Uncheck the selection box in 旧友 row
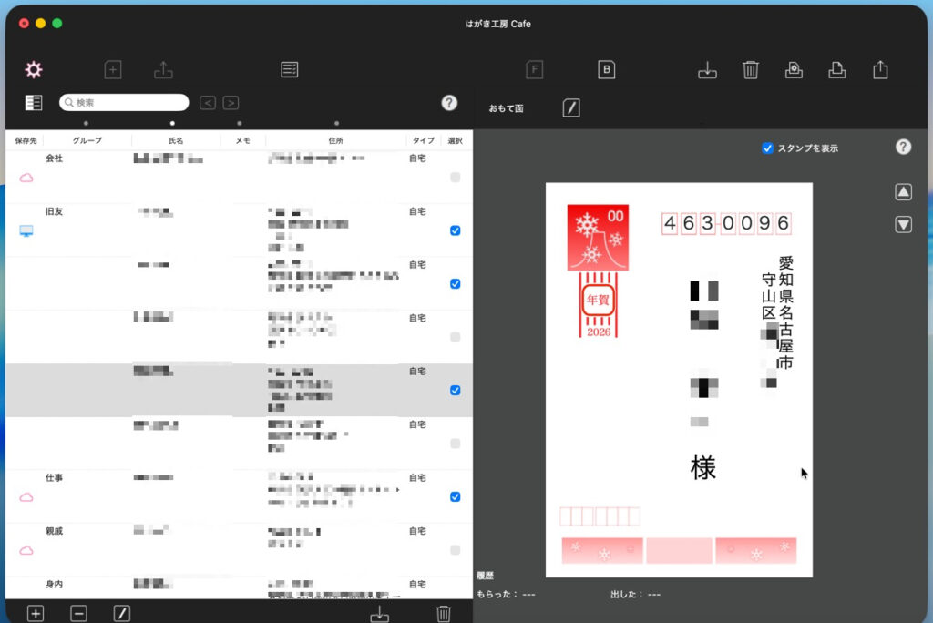 point(456,230)
